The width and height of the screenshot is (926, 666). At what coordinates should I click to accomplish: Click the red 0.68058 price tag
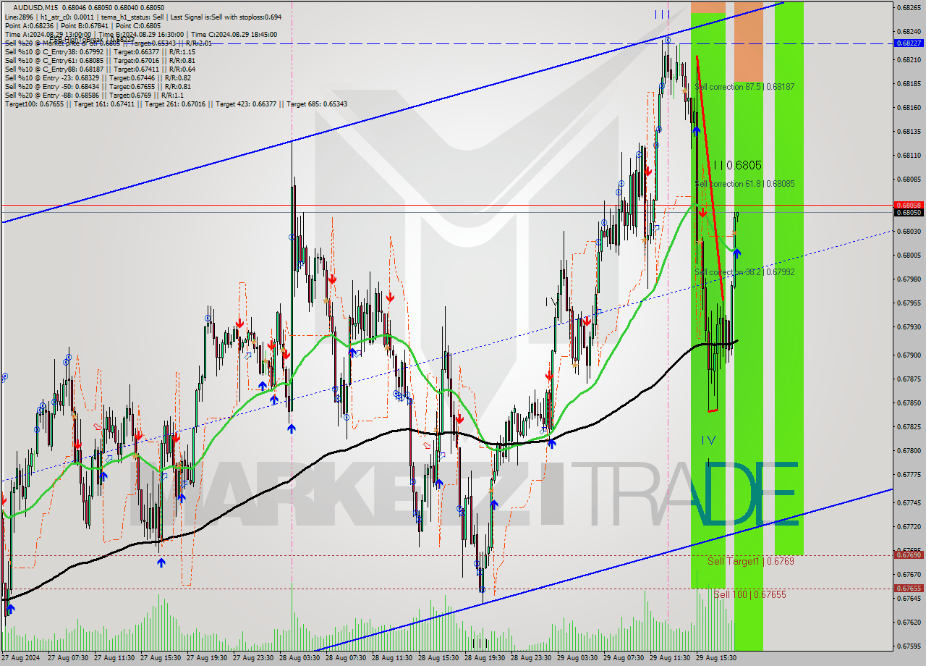(909, 205)
